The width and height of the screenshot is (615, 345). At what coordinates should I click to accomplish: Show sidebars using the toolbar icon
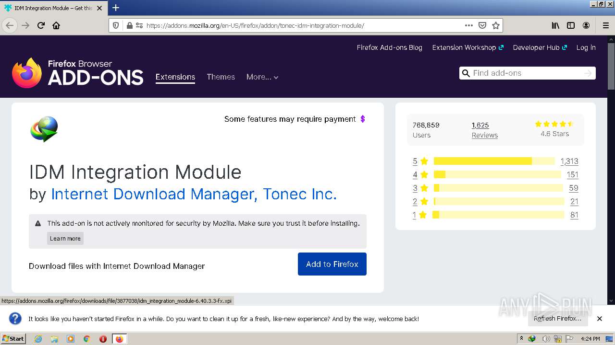click(x=571, y=25)
